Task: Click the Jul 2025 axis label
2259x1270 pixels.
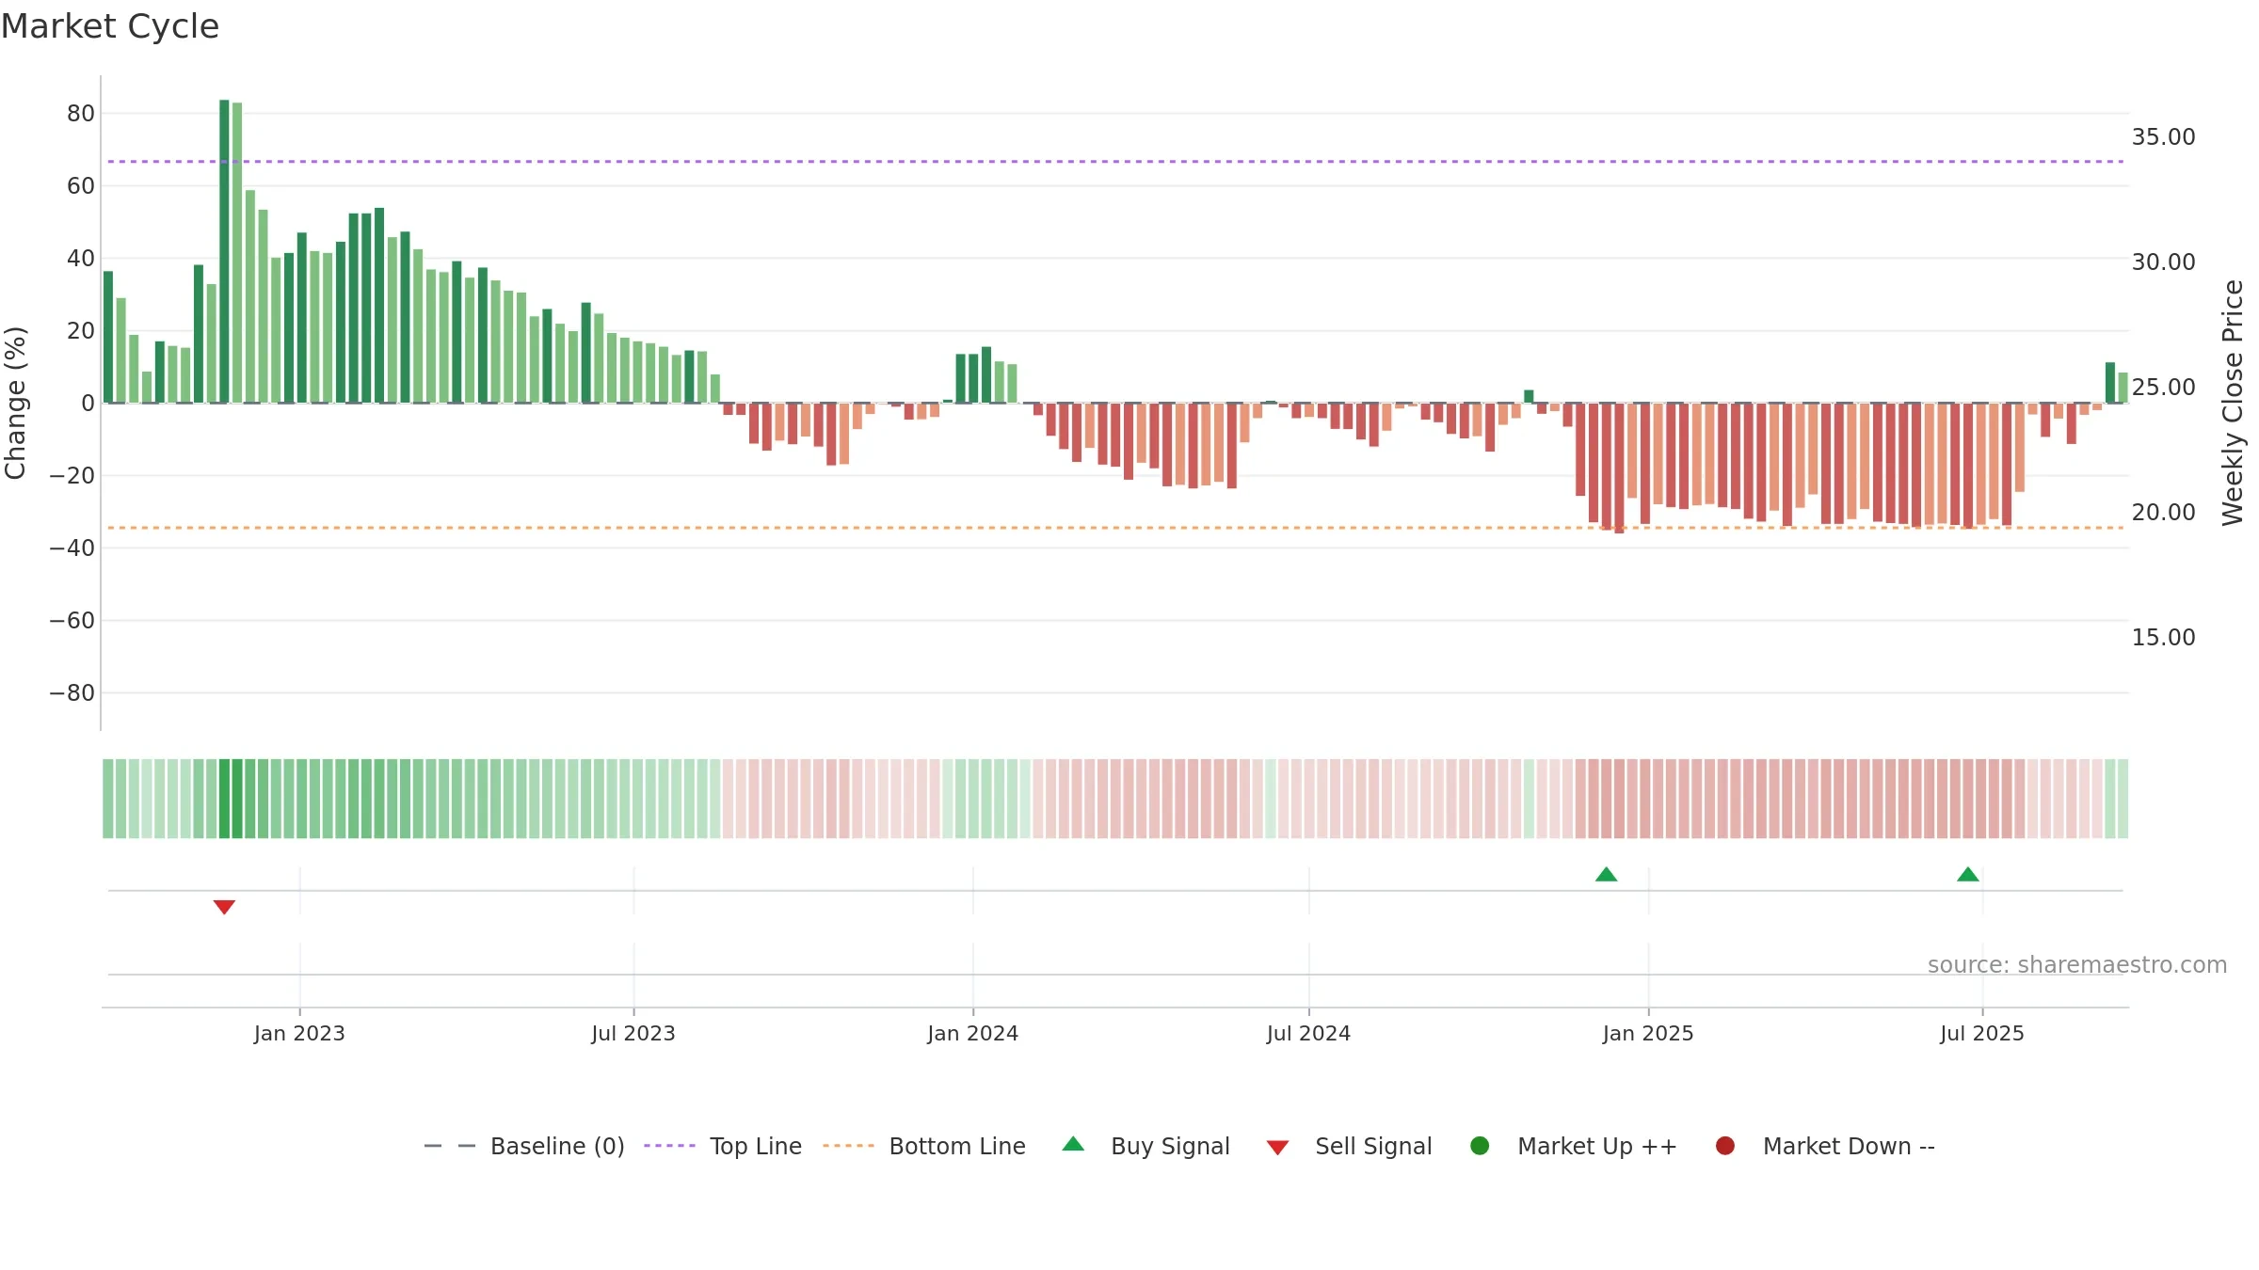Action: (x=1982, y=1034)
